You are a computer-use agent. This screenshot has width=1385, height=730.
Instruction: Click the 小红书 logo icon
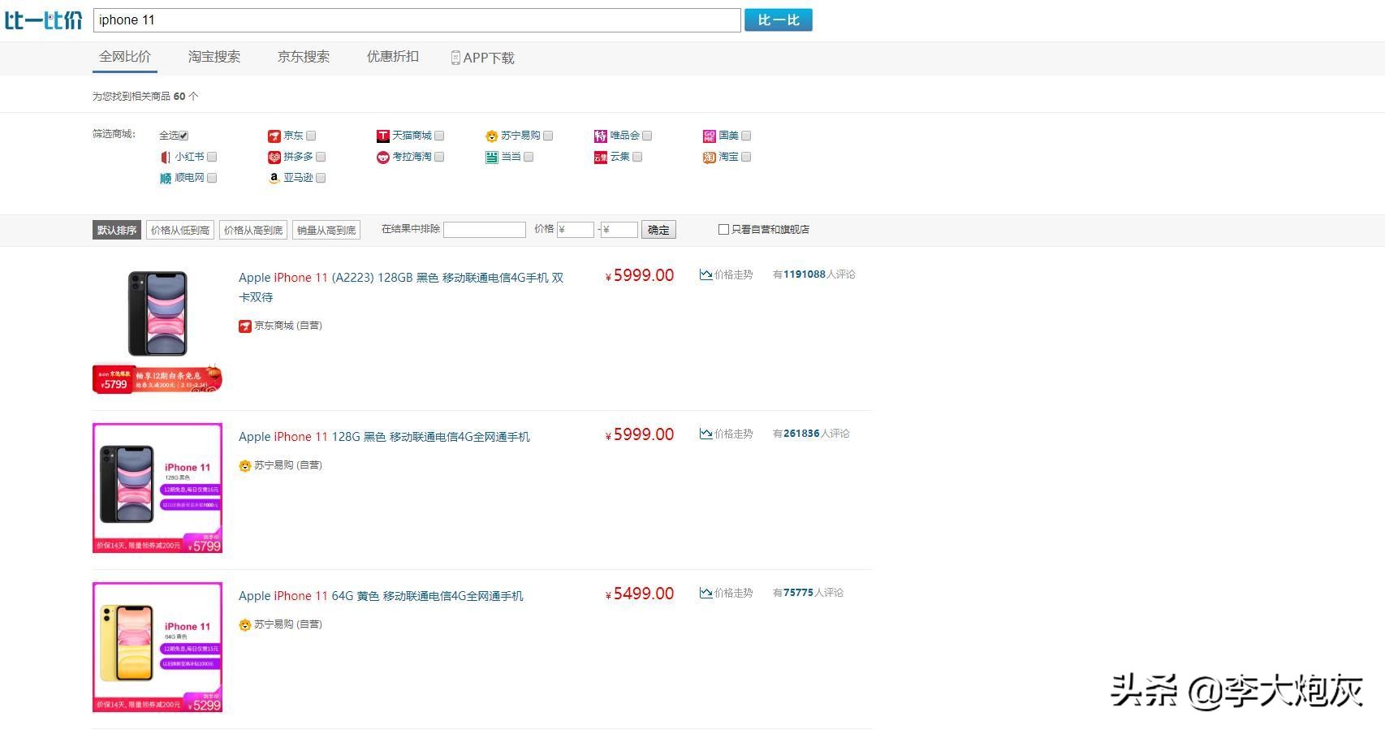point(166,158)
